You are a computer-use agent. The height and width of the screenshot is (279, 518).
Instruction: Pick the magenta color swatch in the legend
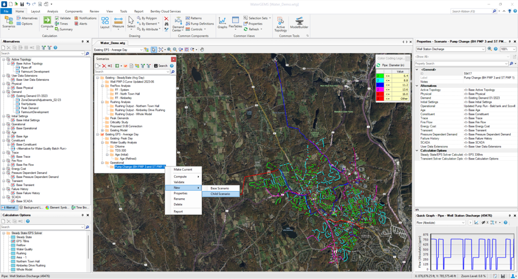(x=380, y=89)
